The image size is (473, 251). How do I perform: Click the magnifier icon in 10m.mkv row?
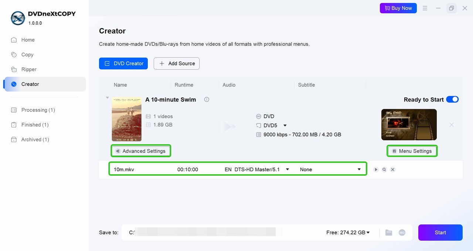(x=384, y=169)
